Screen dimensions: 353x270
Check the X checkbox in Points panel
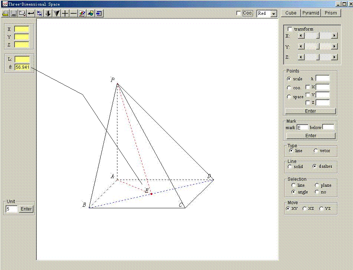[308, 87]
